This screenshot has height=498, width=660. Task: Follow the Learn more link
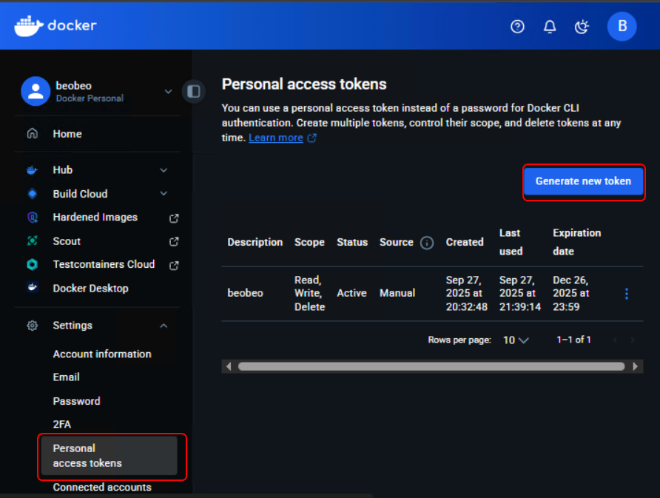(x=275, y=138)
